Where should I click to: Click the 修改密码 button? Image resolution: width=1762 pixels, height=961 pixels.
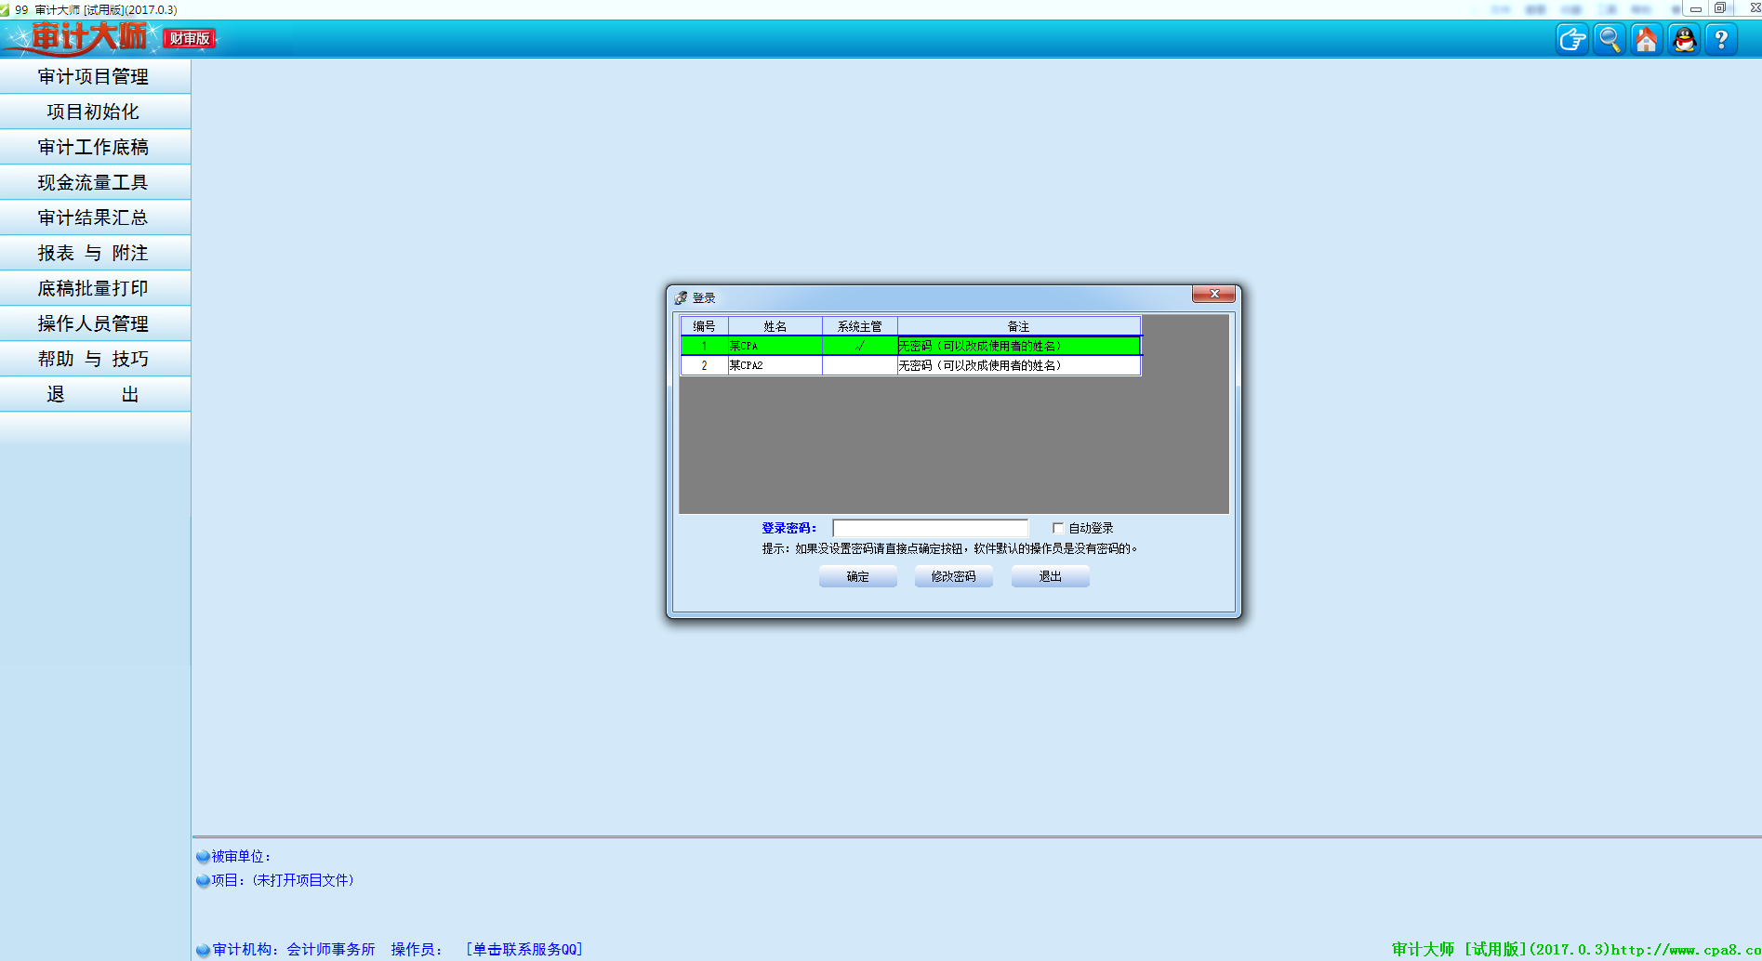click(x=953, y=576)
